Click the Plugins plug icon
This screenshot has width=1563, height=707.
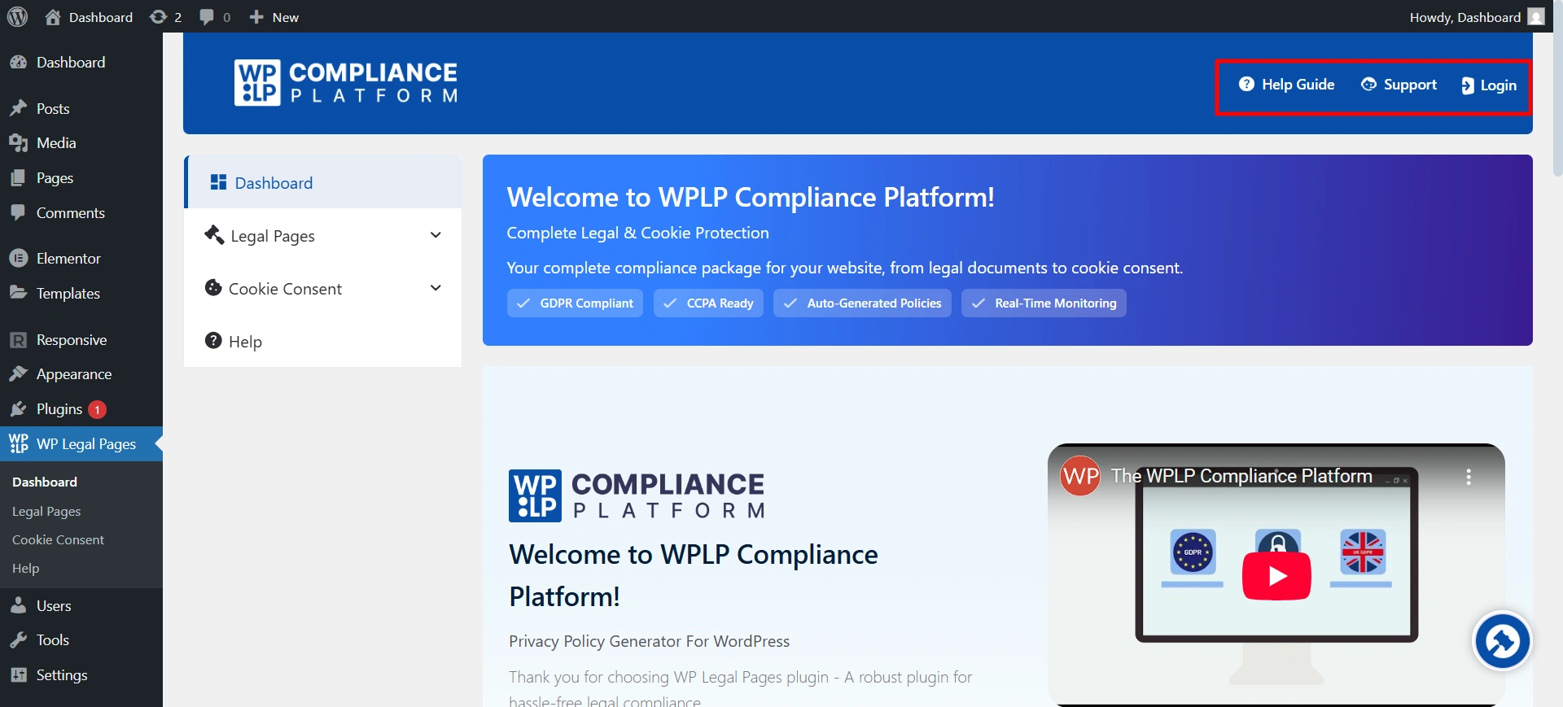18,409
